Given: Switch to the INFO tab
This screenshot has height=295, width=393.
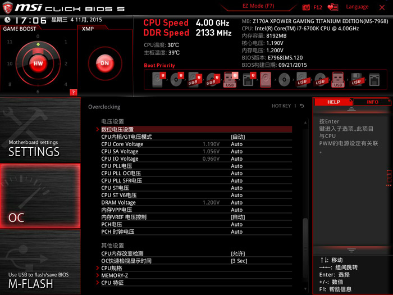Looking at the screenshot, I should [x=372, y=102].
